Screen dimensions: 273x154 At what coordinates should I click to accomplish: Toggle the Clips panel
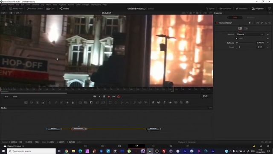tap(50, 9)
